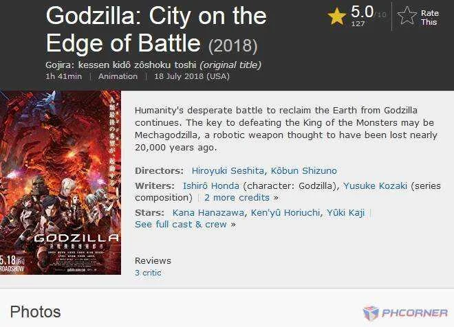Viewport: 454px width, 327px height.
Task: Open director Kôbun Shizuno's page
Action: click(304, 170)
